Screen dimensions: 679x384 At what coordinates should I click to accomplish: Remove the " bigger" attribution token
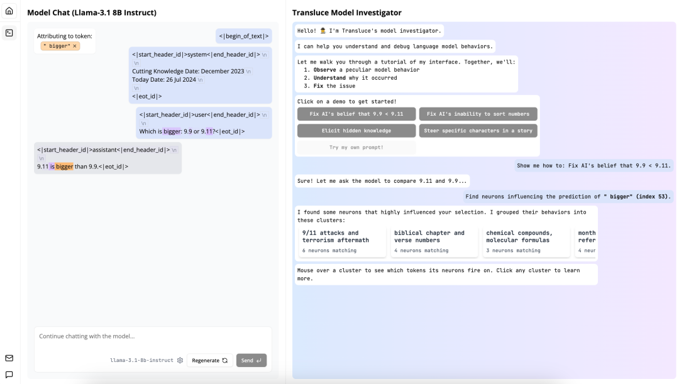click(75, 46)
